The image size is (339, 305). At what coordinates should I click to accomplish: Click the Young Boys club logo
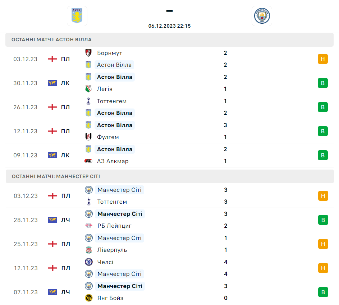[x=88, y=298]
